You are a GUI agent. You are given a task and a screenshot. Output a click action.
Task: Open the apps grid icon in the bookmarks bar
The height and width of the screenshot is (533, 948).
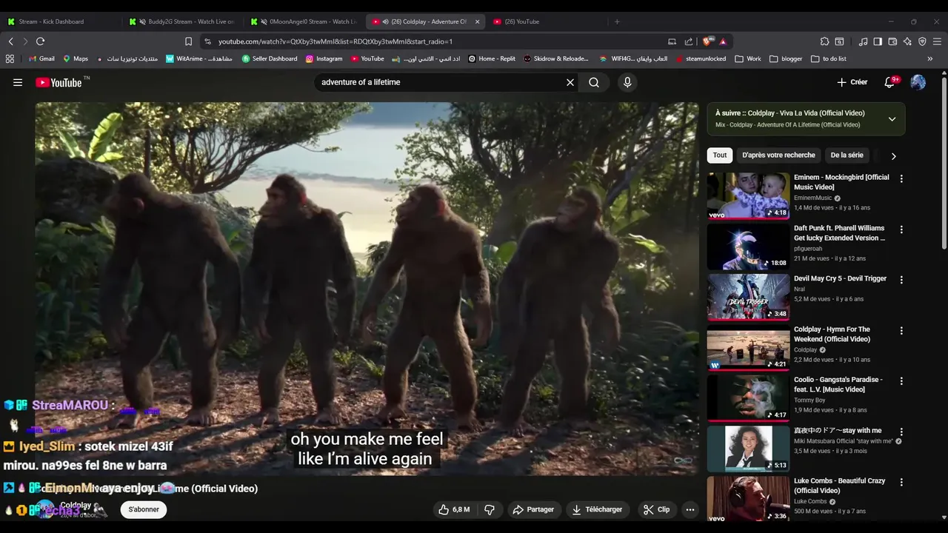pos(10,58)
